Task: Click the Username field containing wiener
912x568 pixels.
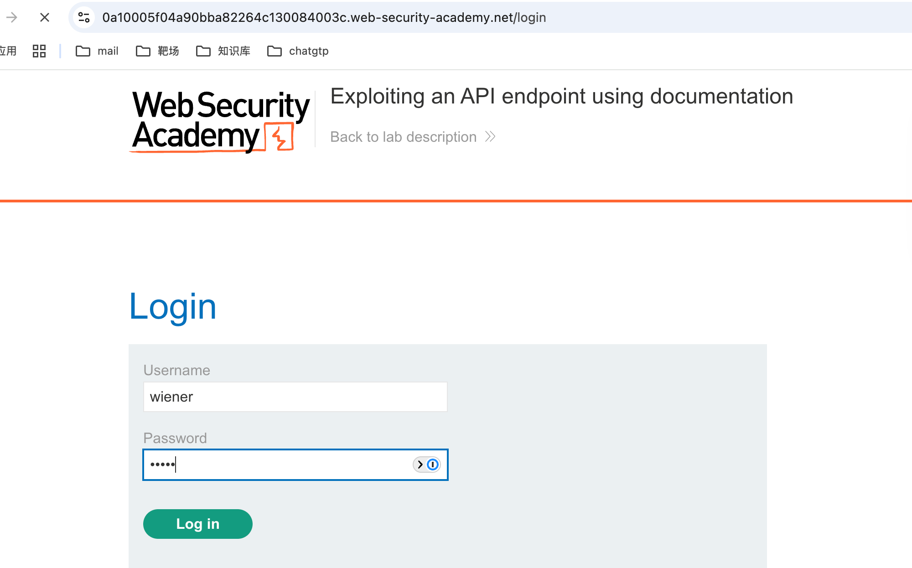Action: tap(295, 397)
